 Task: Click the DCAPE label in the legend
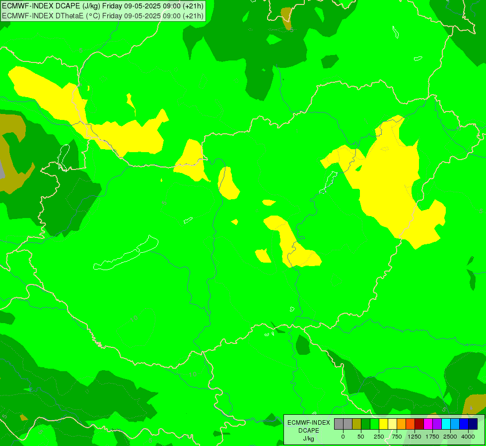pos(309,431)
